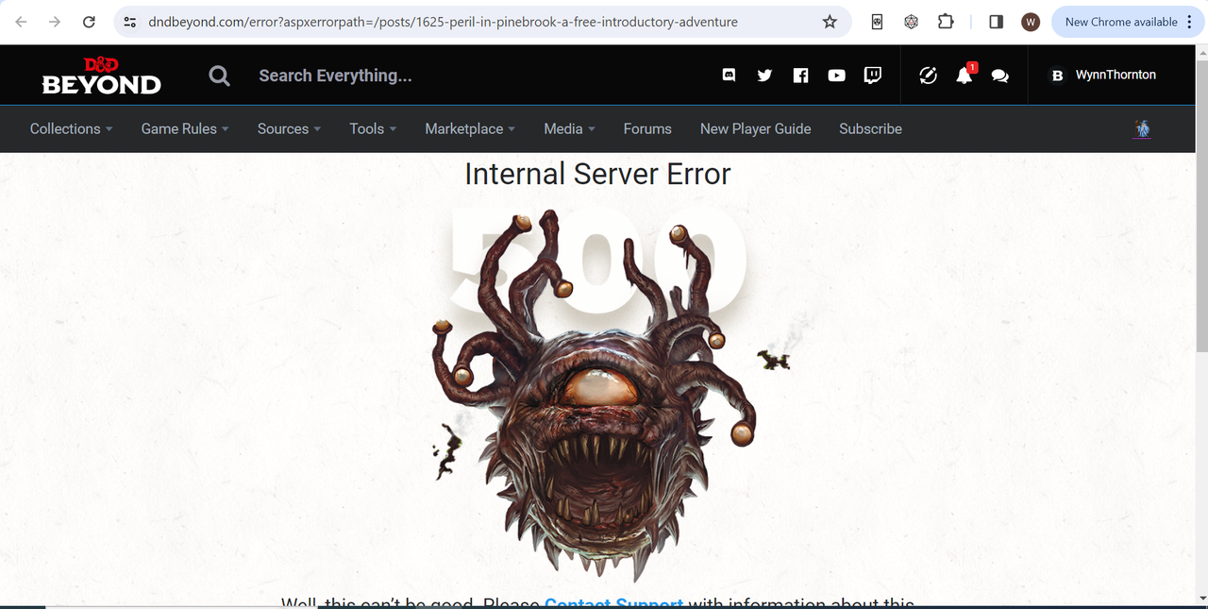Expand the Marketplace menu
This screenshot has width=1208, height=609.
click(x=470, y=128)
